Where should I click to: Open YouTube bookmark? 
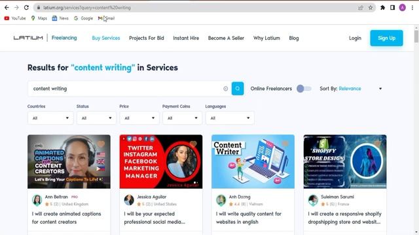tap(15, 18)
